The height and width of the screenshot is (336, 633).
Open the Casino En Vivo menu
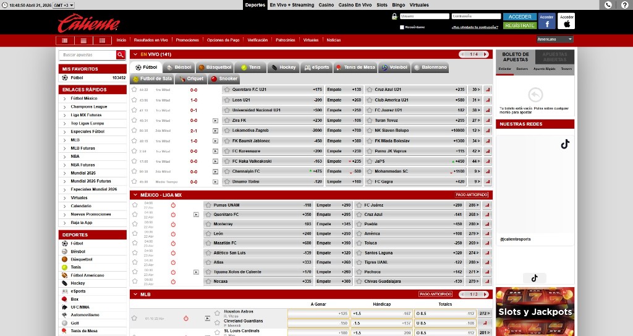click(x=355, y=5)
